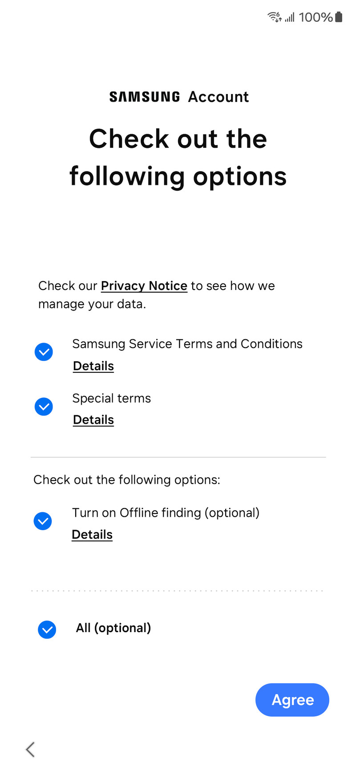Screen dimensions: 356x772
Task: Click the blue Agree button
Action: [x=292, y=700]
